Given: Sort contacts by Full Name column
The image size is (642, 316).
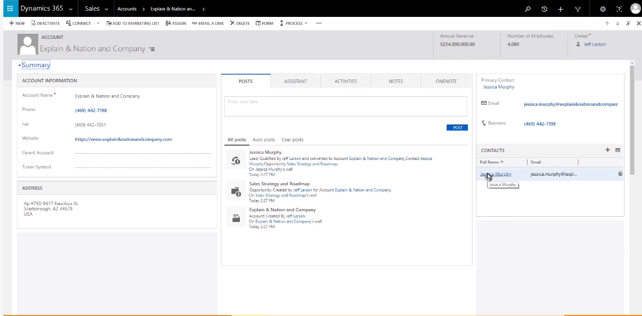Looking at the screenshot, I should click(492, 162).
